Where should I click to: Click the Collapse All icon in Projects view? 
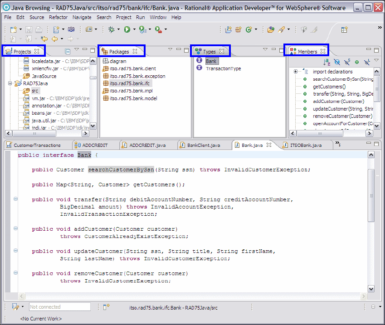point(68,51)
